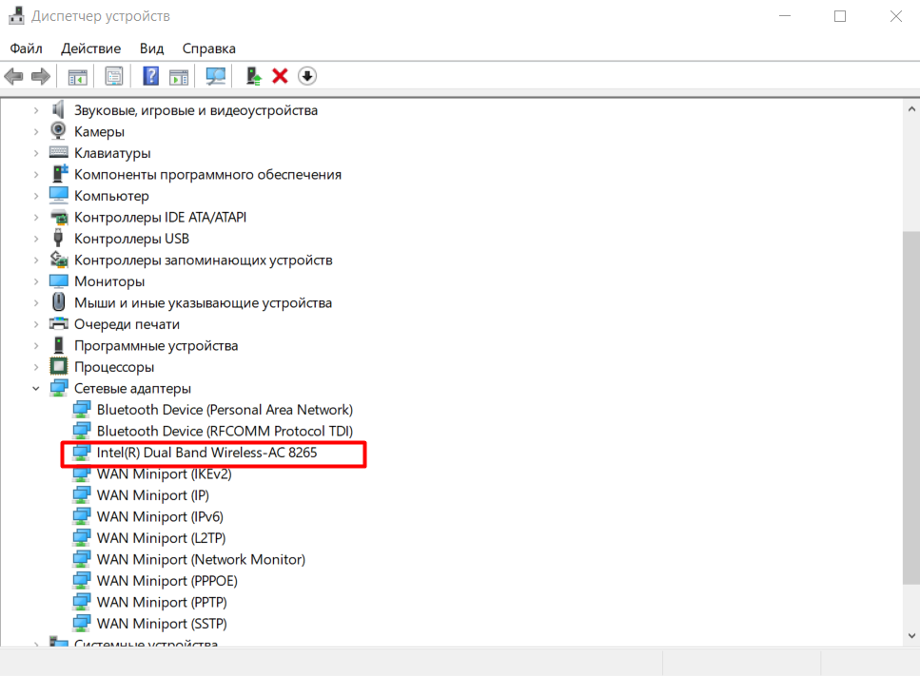Screen dimensions: 920x676
Task: Click the Device Manager title bar icon
Action: tap(16, 16)
